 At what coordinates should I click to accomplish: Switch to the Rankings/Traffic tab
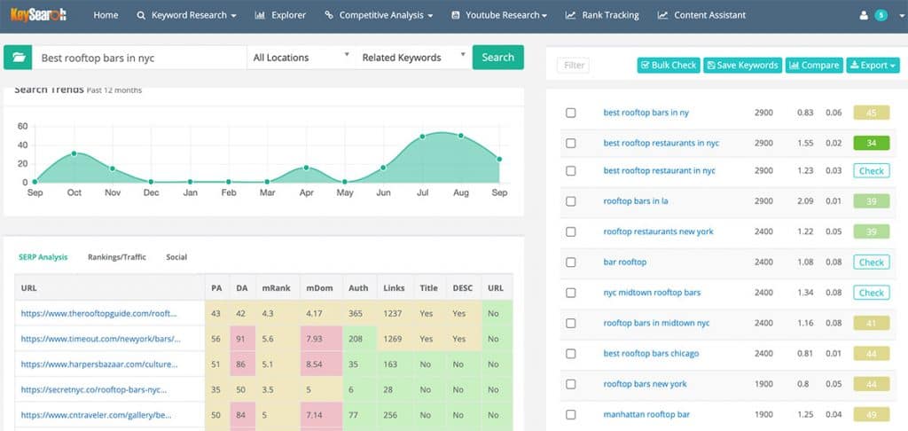[x=117, y=257]
